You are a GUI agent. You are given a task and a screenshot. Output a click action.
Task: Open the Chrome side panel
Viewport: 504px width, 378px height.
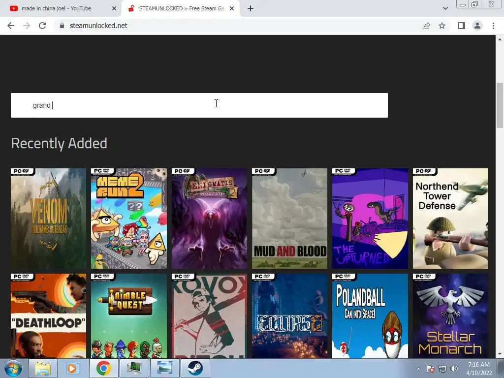tap(462, 26)
